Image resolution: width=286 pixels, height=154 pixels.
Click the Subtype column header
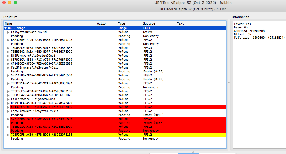(159, 23)
